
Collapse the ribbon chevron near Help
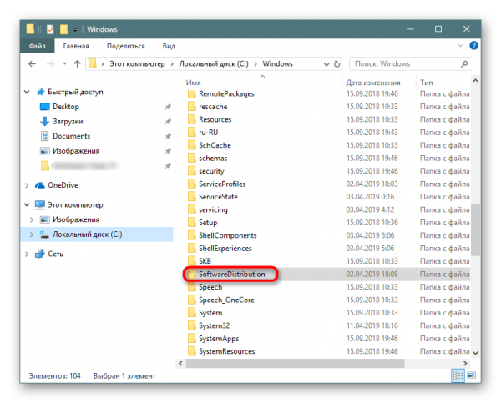point(460,46)
